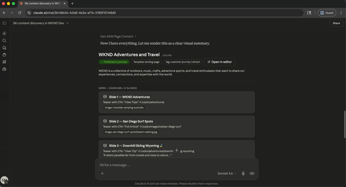Click the browser address bar URL
This screenshot has height=187, width=346.
point(75,13)
